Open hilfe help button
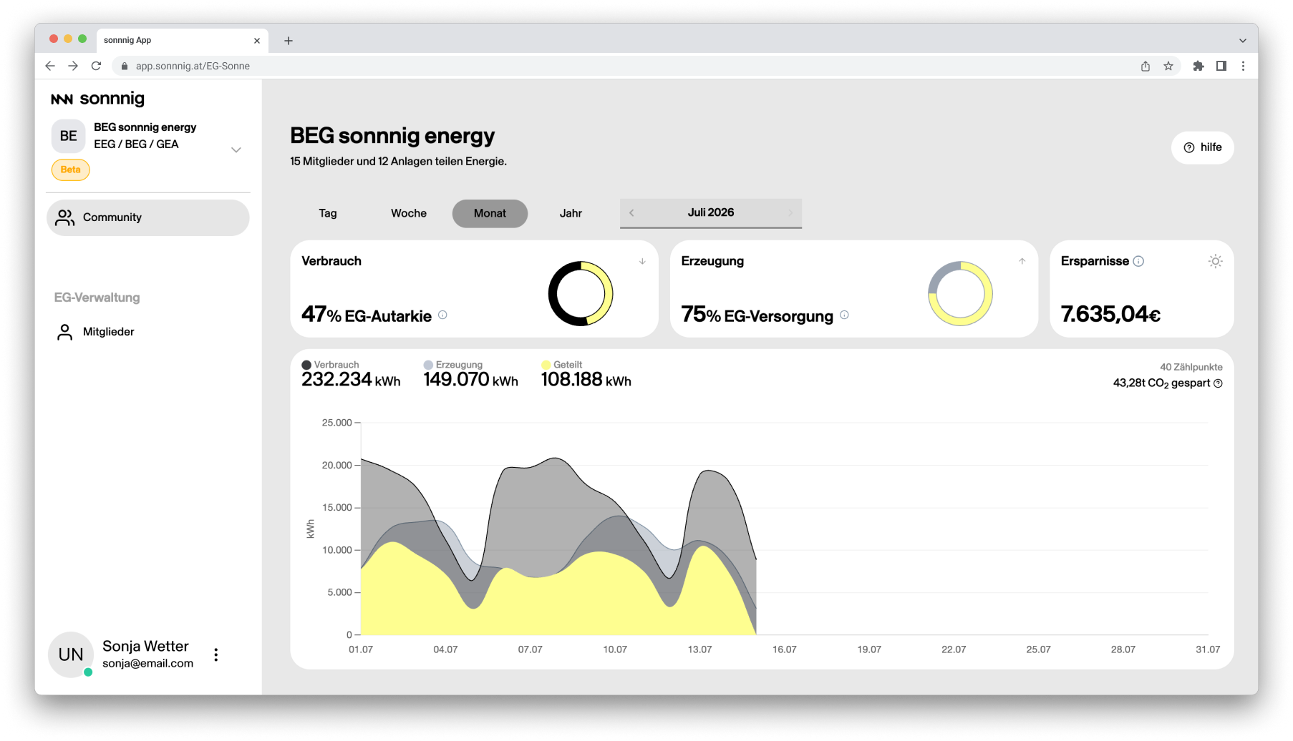Viewport: 1293px width, 741px height. pyautogui.click(x=1202, y=147)
